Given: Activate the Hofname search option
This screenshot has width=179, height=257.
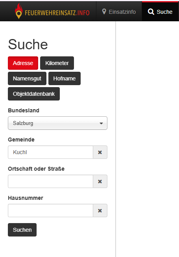Looking at the screenshot, I should point(65,78).
